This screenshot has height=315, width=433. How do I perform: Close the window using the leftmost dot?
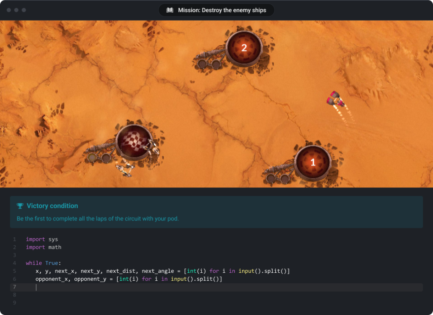9,10
